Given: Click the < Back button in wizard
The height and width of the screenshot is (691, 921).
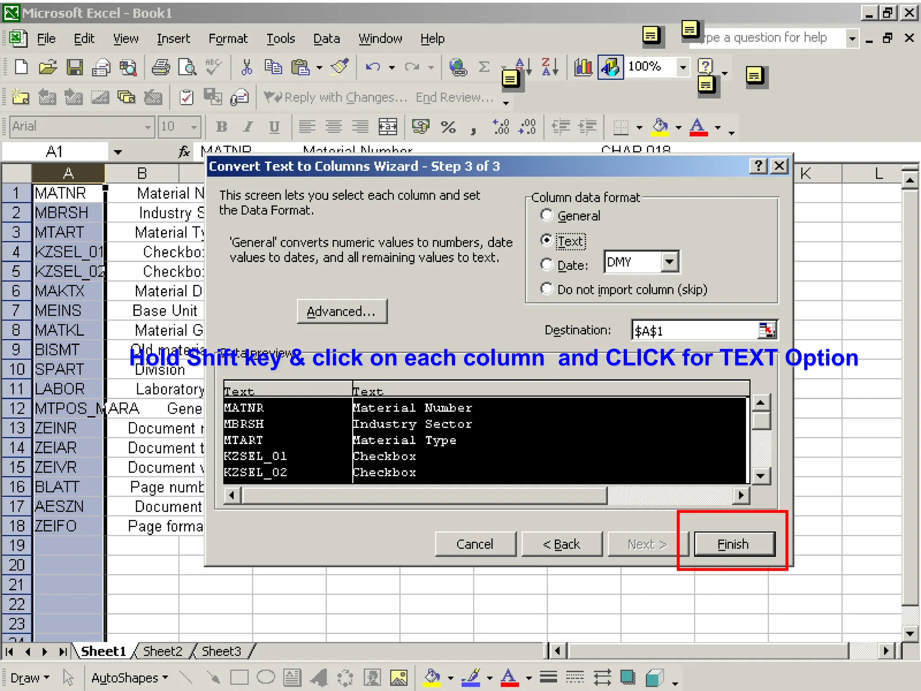Looking at the screenshot, I should (x=561, y=544).
